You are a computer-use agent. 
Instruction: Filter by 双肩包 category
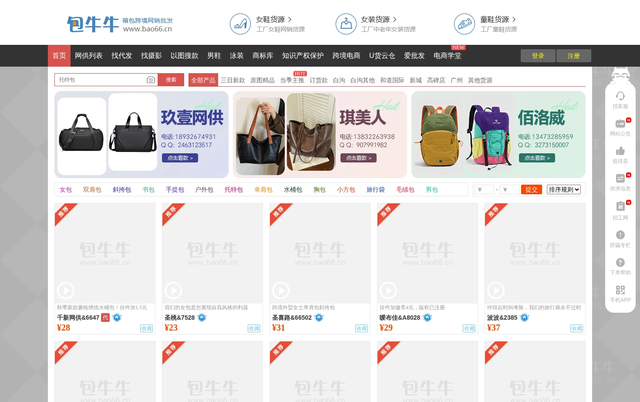pyautogui.click(x=92, y=189)
